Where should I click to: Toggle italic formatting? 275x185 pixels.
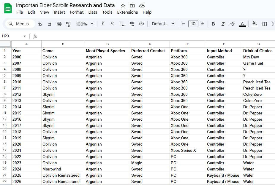(x=223, y=24)
